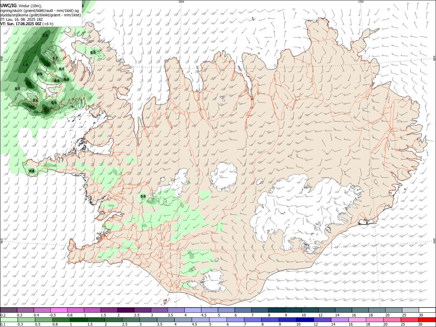Click the "0.7" precipitation value in the Westfjords

pos(55,59)
